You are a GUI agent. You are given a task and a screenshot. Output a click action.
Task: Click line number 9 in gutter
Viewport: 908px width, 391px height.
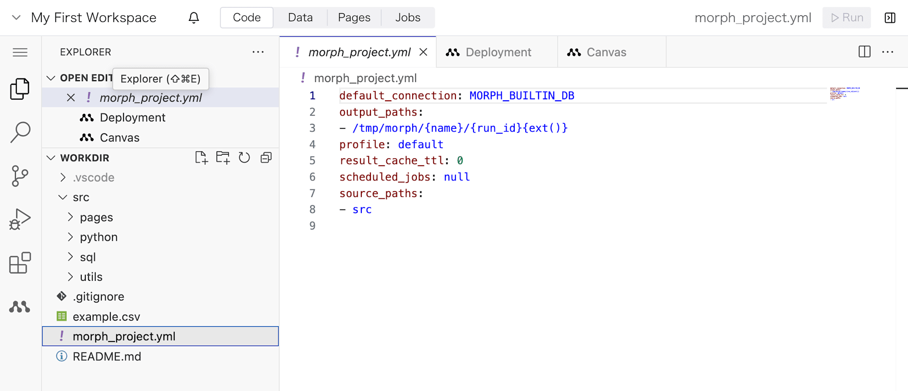pyautogui.click(x=312, y=226)
